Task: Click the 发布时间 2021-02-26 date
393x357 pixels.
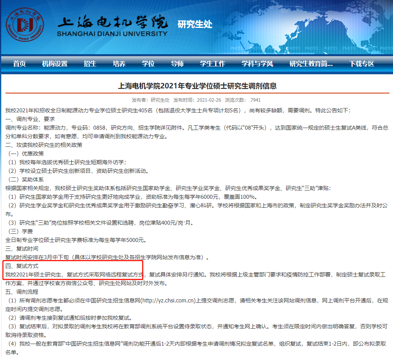Action: pyautogui.click(x=197, y=100)
